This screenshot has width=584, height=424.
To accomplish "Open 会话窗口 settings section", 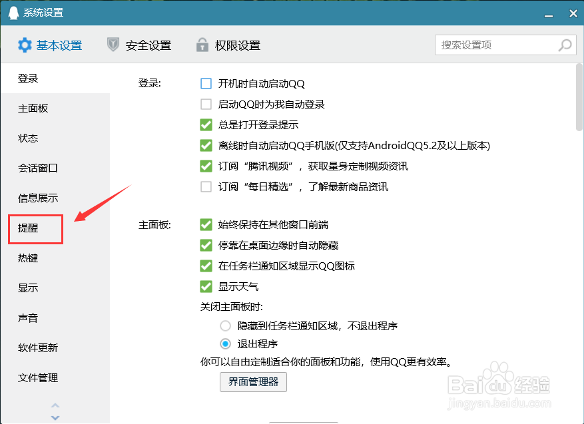I will (55, 168).
